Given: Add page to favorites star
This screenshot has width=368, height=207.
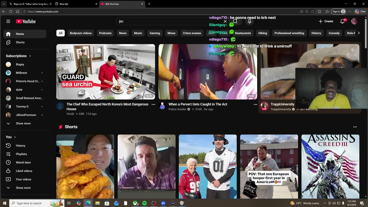Looking at the screenshot, I should [x=313, y=11].
